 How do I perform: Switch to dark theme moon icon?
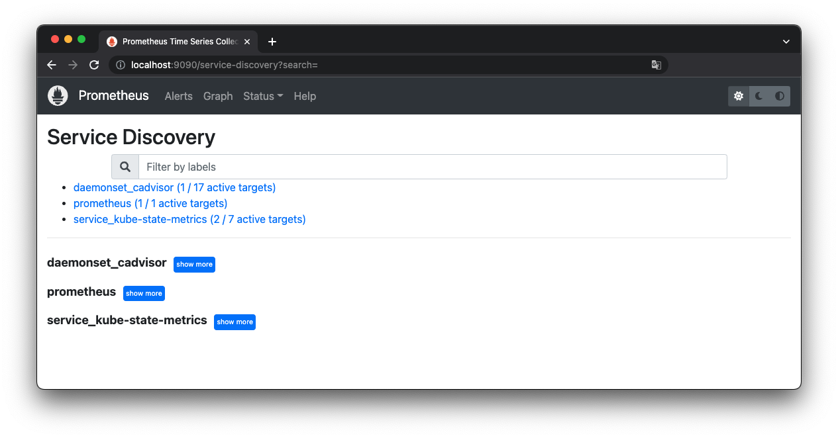(759, 96)
